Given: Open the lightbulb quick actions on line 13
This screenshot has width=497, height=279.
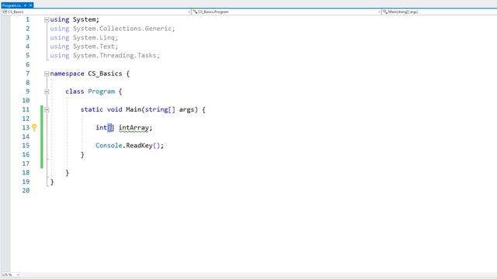Looking at the screenshot, I should pyautogui.click(x=34, y=127).
